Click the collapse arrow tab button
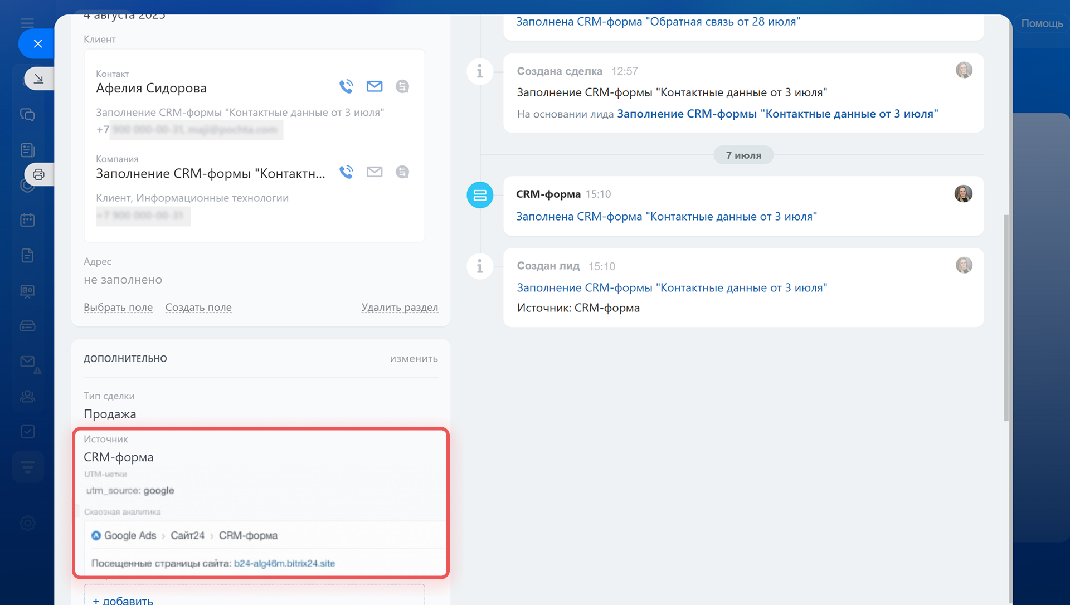The height and width of the screenshot is (605, 1070). tap(38, 79)
